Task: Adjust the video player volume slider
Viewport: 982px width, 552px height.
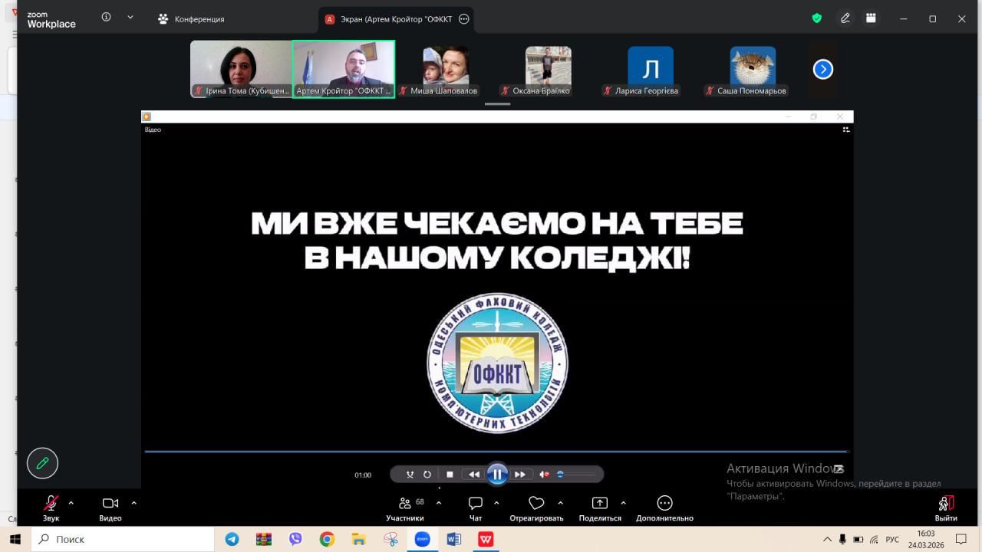Action: click(575, 475)
